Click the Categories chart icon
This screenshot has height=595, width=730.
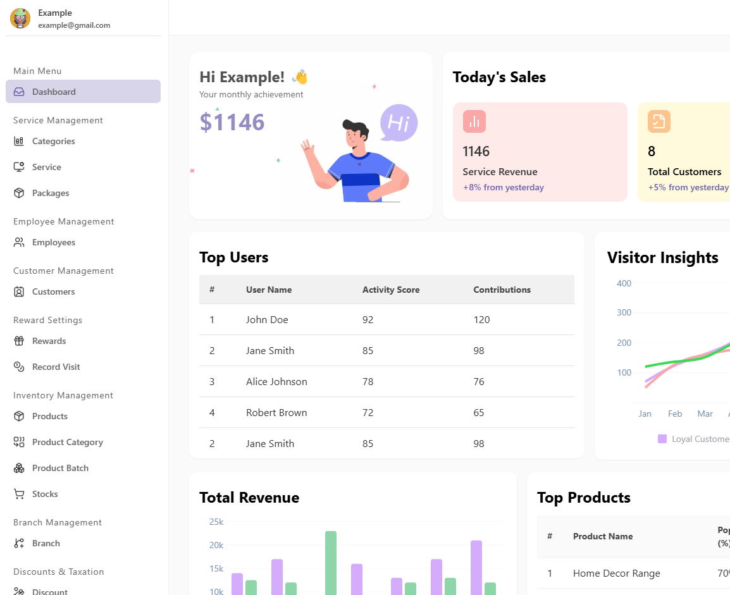click(x=19, y=141)
